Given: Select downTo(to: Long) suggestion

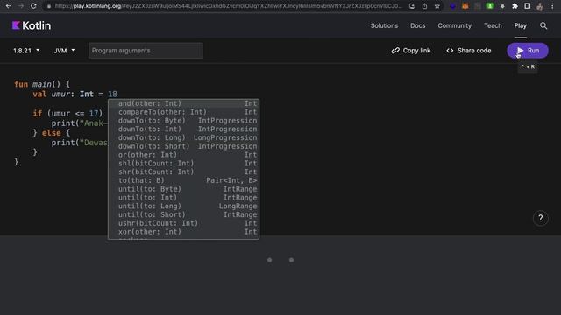Looking at the screenshot, I should (x=183, y=138).
